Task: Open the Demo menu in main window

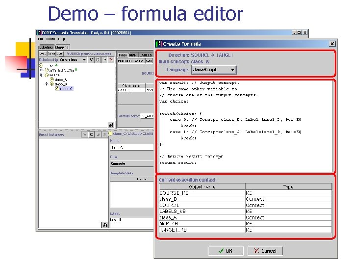Action: coord(50,39)
